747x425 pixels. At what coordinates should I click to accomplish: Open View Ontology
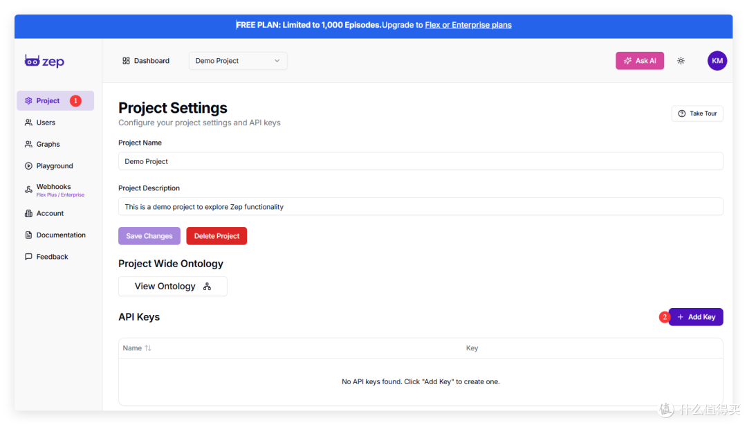coord(173,286)
